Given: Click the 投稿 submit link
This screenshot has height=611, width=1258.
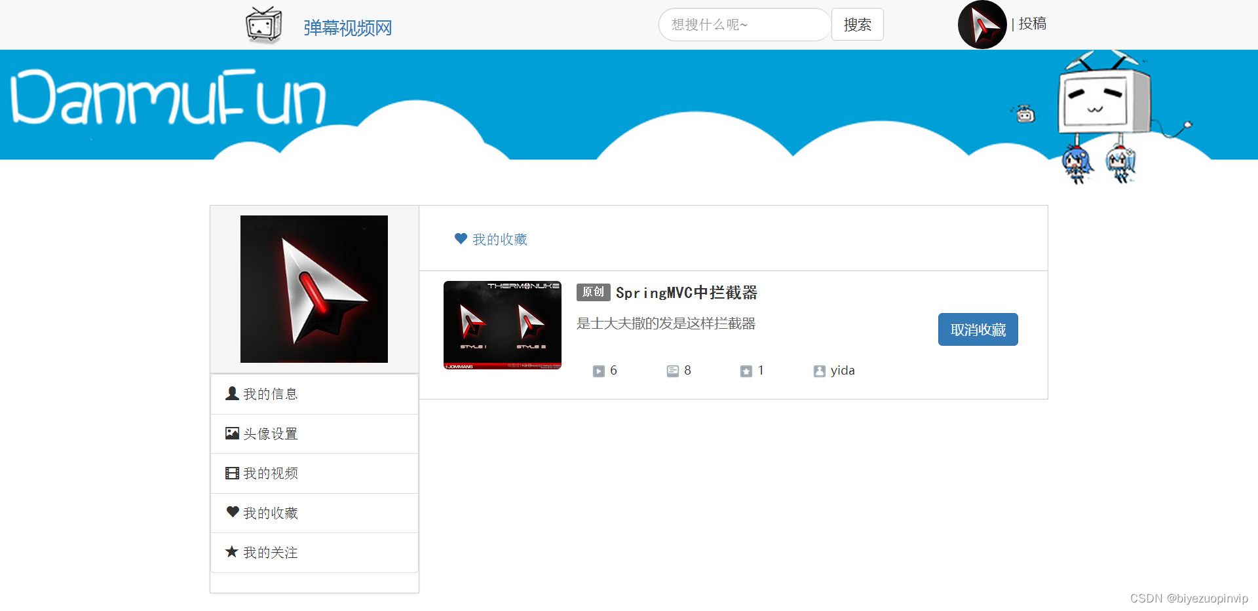Looking at the screenshot, I should tap(1032, 24).
